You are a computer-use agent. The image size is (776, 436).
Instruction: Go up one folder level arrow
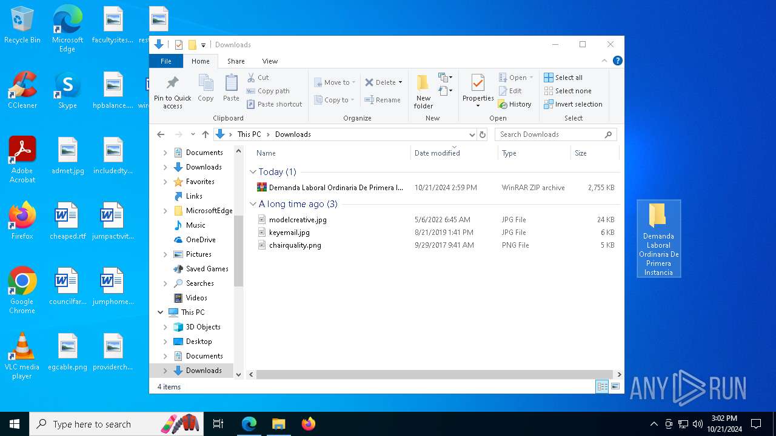(206, 134)
